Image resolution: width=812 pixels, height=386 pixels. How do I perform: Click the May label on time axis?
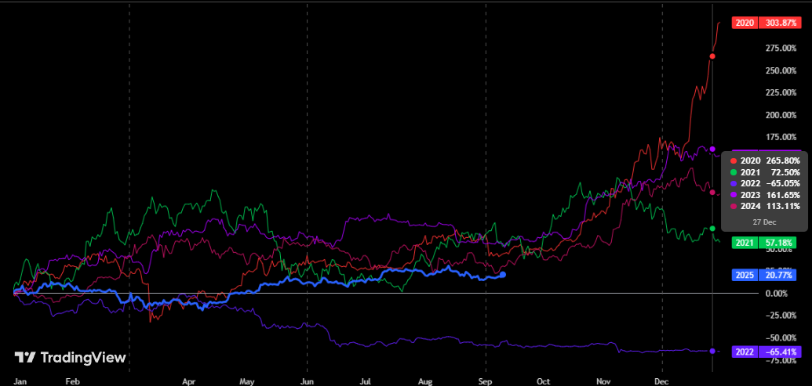point(247,381)
